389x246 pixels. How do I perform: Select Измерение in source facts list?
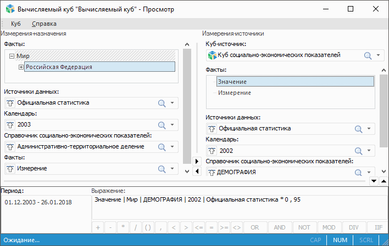click(x=234, y=93)
